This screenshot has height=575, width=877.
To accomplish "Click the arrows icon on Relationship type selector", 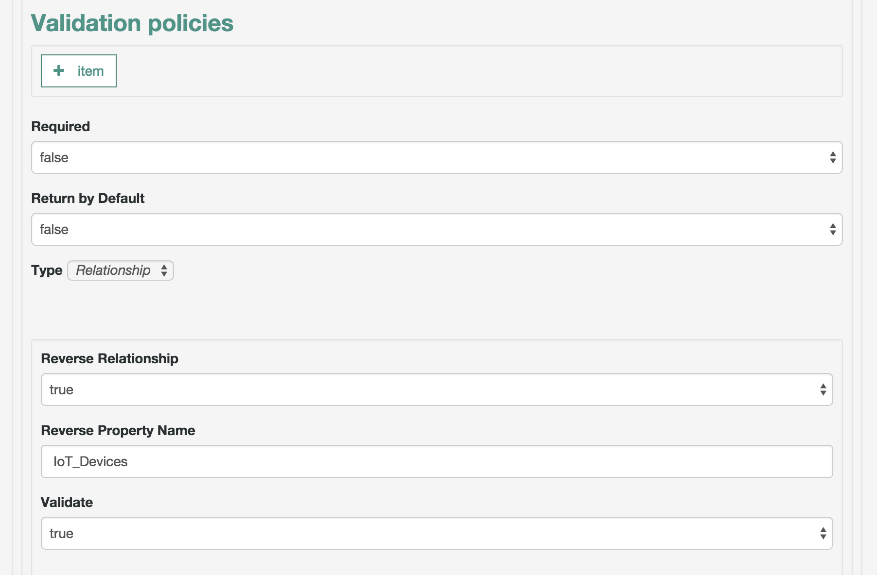I will (164, 271).
